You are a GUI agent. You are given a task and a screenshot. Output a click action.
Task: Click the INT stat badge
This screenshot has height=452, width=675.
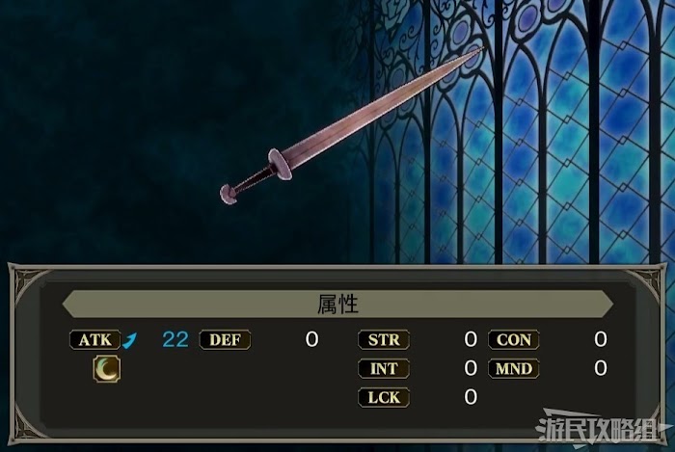pos(384,368)
